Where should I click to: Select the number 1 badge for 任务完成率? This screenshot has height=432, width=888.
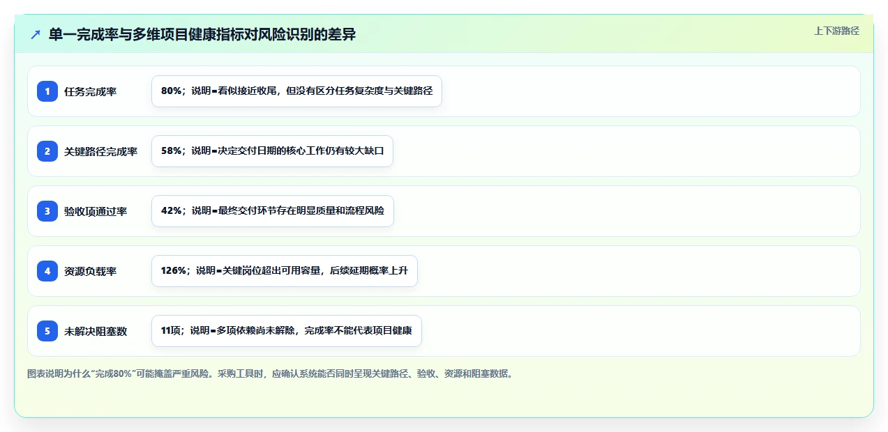tap(47, 91)
